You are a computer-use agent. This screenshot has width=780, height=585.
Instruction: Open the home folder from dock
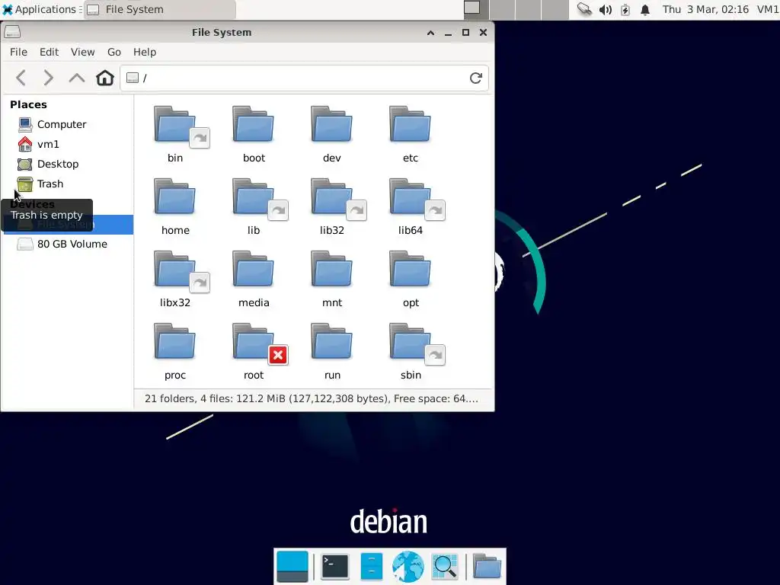coord(487,567)
